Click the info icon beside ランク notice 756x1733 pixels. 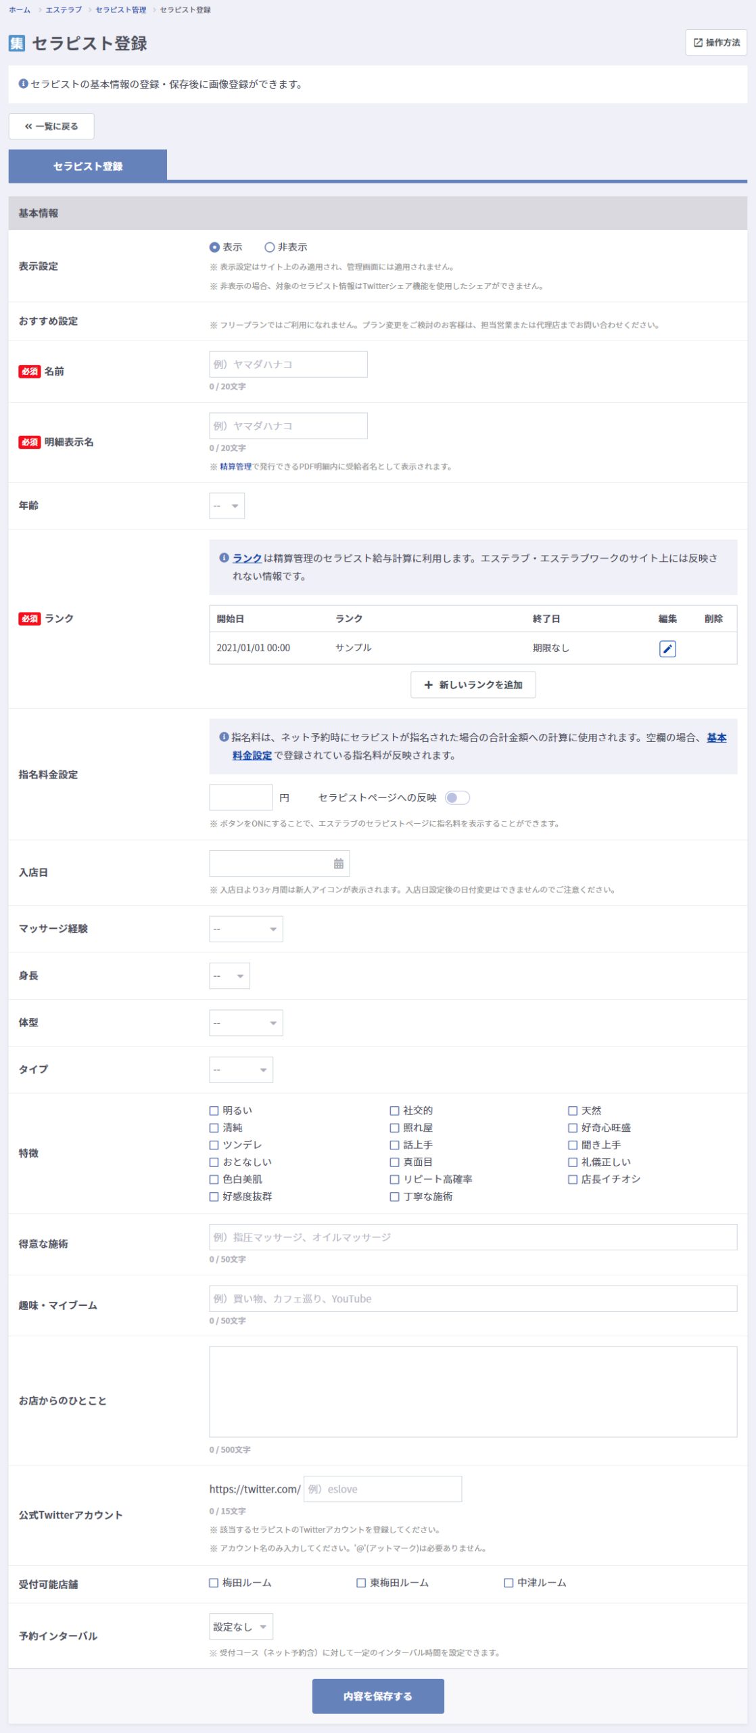click(x=224, y=558)
